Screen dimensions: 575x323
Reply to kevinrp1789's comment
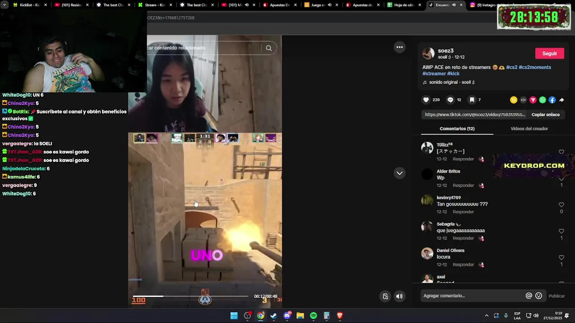tap(463, 212)
